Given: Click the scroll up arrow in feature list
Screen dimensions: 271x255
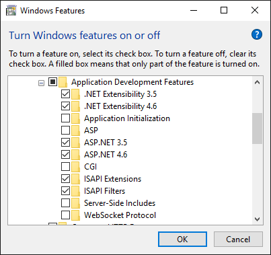Looking at the screenshot, I should [x=257, y=82].
